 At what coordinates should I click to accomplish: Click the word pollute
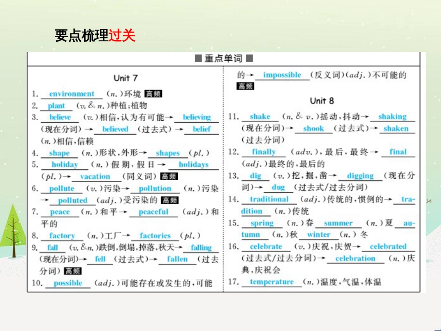click(62, 188)
